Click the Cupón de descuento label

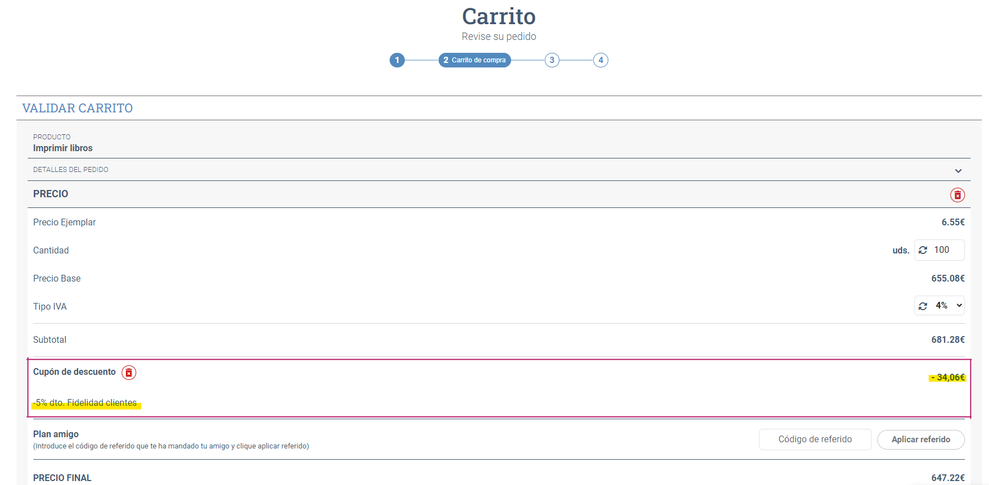click(74, 372)
